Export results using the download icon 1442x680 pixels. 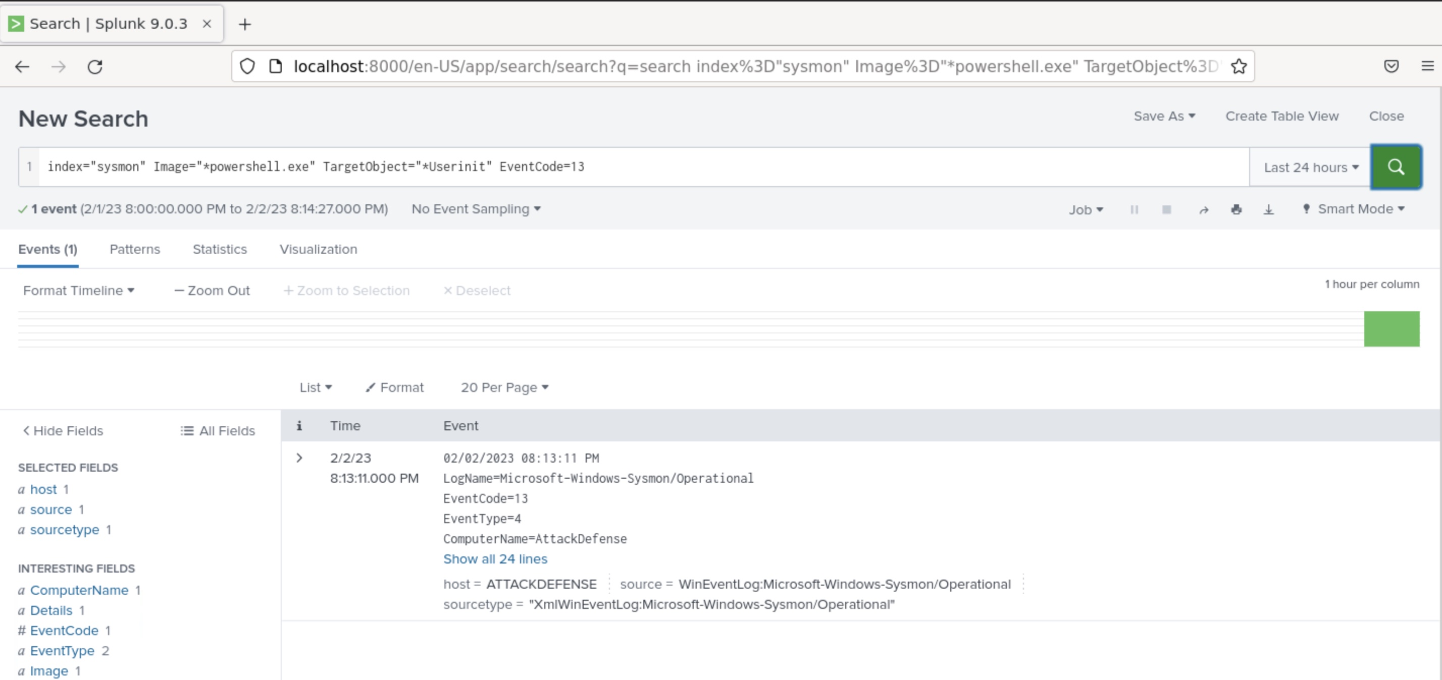(x=1269, y=210)
